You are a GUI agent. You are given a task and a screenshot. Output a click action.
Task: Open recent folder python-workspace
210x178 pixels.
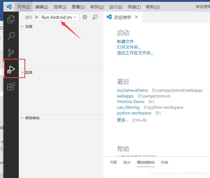134,113
